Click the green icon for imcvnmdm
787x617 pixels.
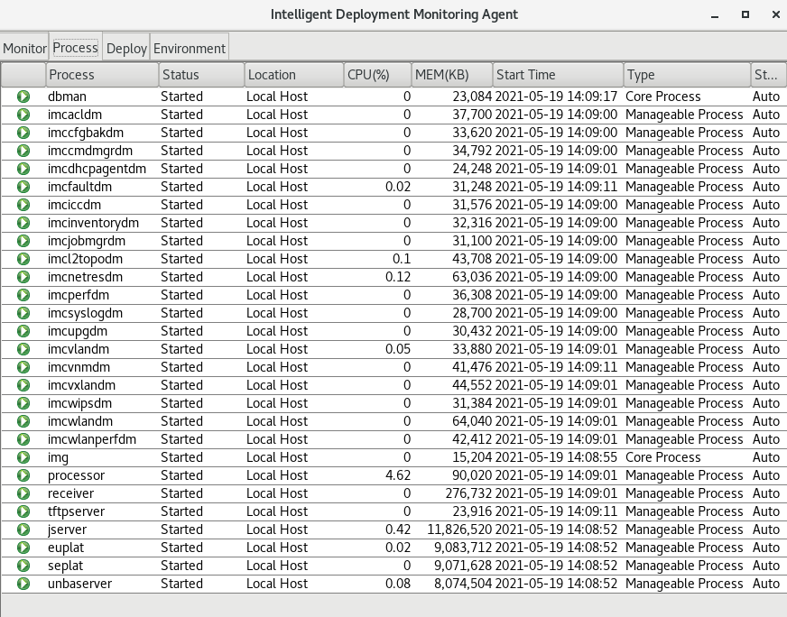[23, 367]
